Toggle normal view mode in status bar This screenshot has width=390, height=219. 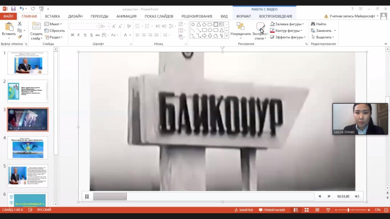tap(296, 210)
